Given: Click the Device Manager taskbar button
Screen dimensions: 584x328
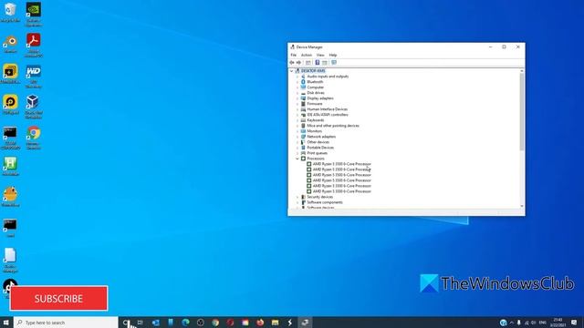Looking at the screenshot, I should (305, 323).
